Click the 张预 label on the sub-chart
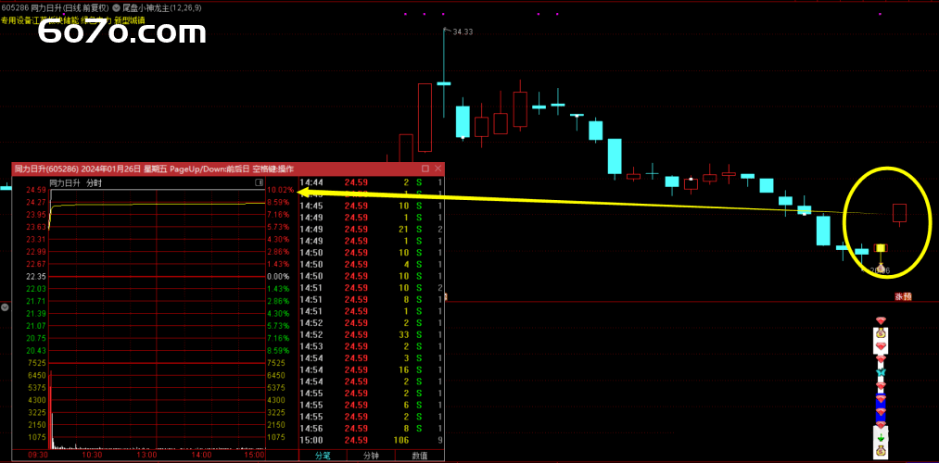Viewport: 939px width, 463px height. 903,296
